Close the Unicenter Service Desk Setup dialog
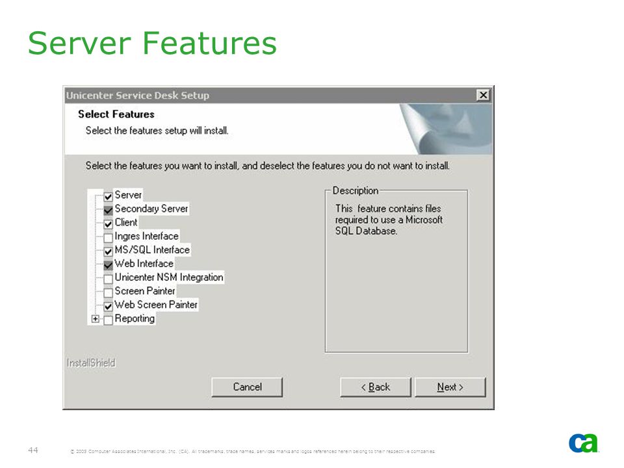 pyautogui.click(x=483, y=95)
